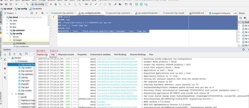Image resolution: width=249 pixels, height=108 pixels.
Task: Open the Environment variables tab
Action: 100,55
